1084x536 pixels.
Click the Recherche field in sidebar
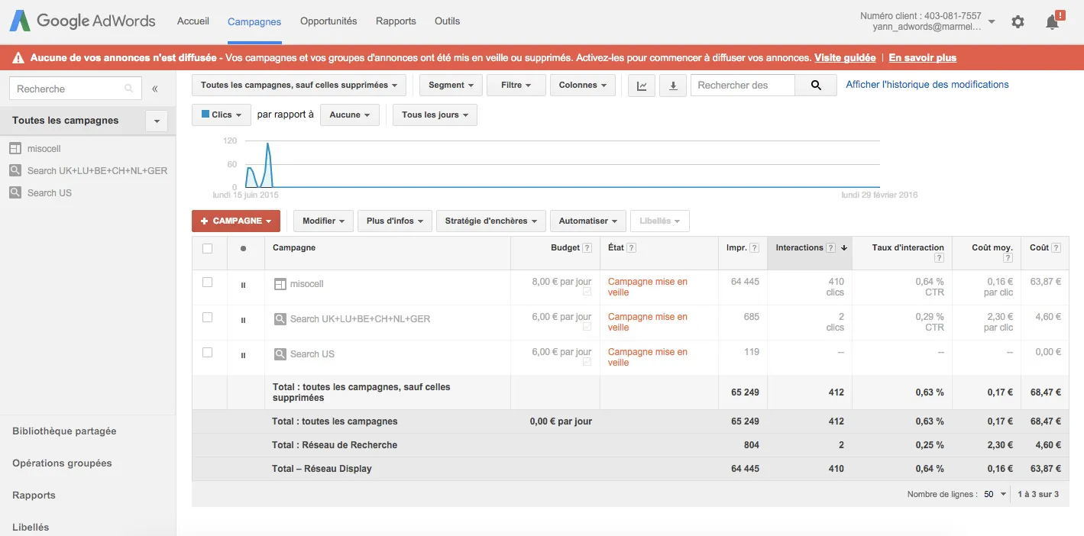click(69, 89)
